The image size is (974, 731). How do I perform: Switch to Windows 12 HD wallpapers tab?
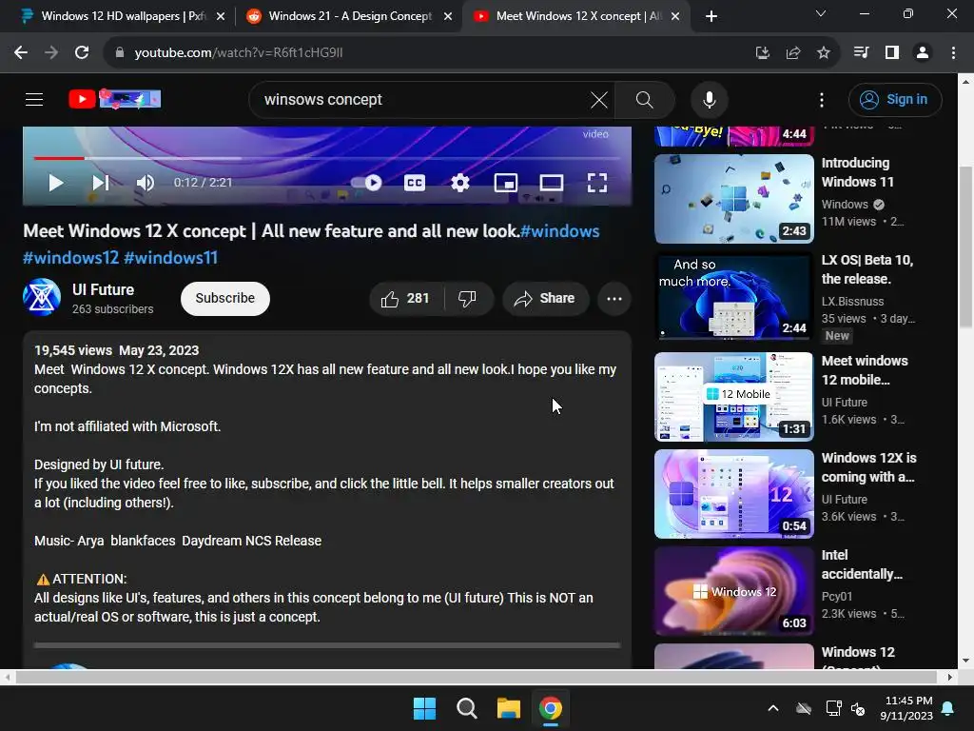click(123, 16)
